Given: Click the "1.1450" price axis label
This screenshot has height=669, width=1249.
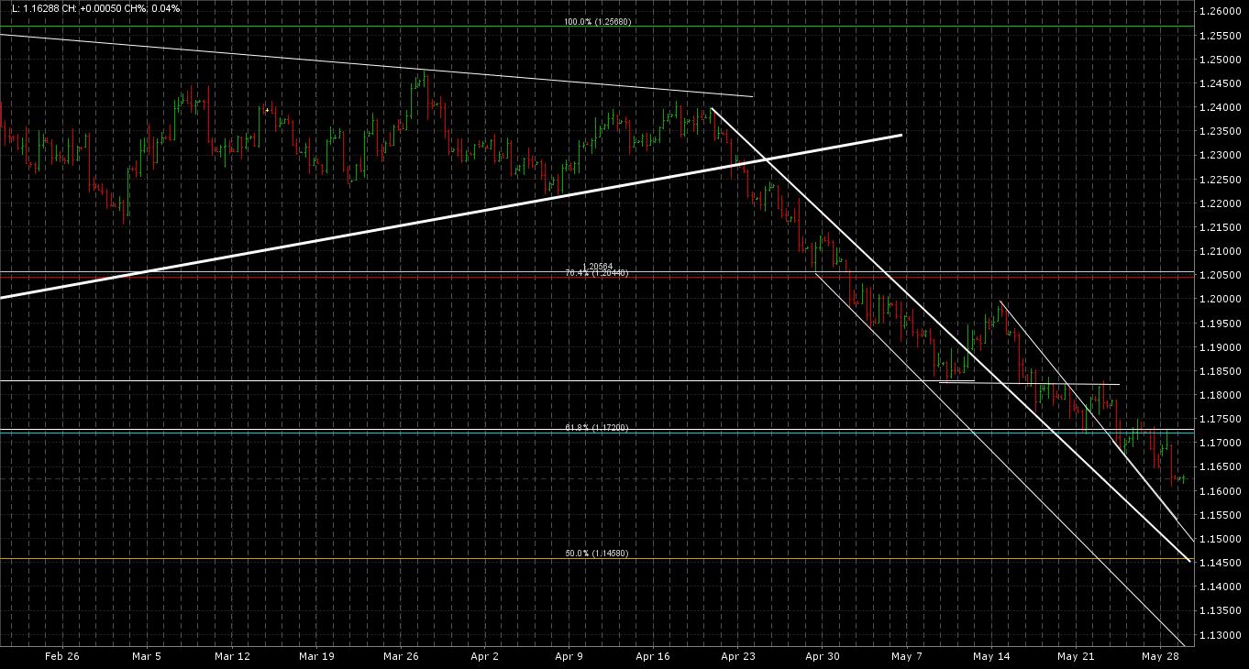Looking at the screenshot, I should click(x=1219, y=563).
